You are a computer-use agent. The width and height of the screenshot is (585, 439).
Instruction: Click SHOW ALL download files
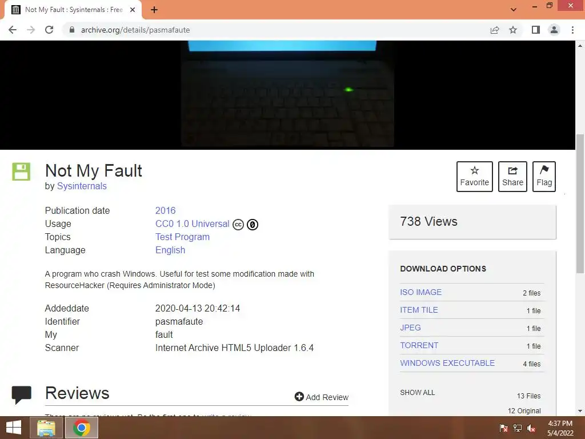point(417,392)
